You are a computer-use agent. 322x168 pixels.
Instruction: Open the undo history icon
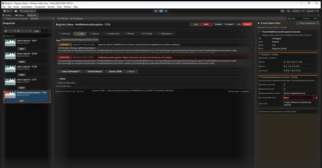(x=282, y=11)
